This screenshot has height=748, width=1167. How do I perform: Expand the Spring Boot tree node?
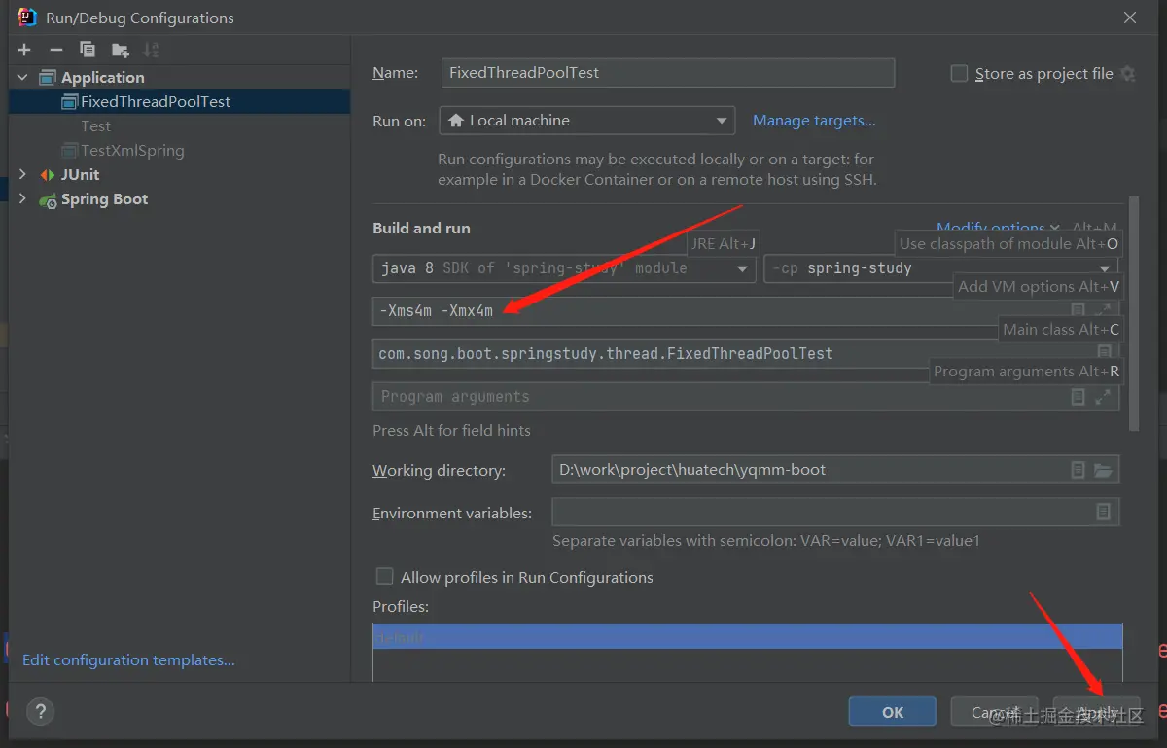click(23, 199)
